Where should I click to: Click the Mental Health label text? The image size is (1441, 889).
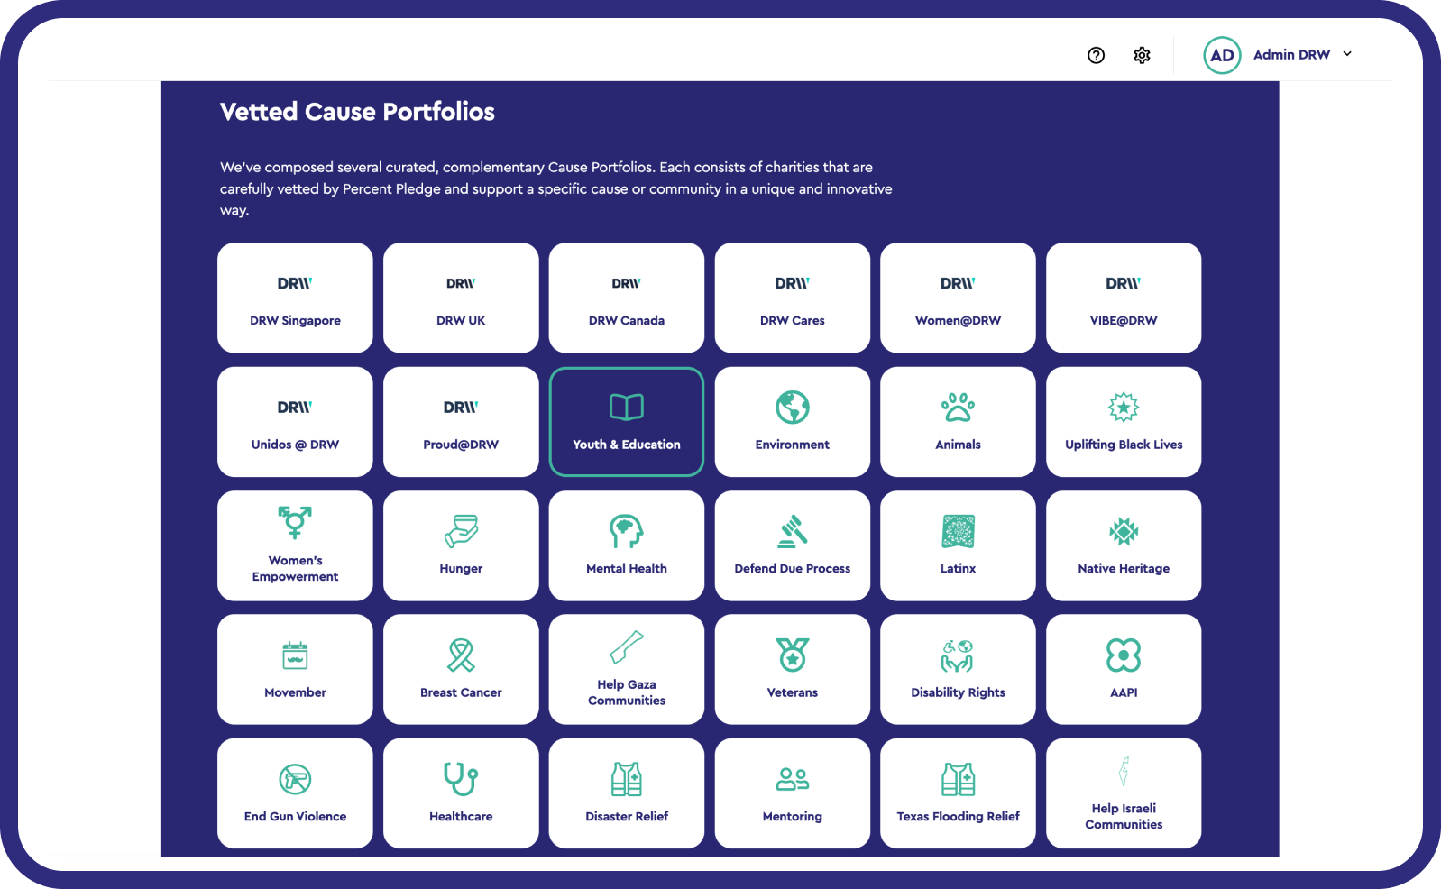[627, 568]
